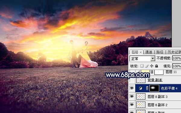The width and height of the screenshot is (181, 113).
Task: Click the lock transparent pixels icon
Action: [142, 66]
